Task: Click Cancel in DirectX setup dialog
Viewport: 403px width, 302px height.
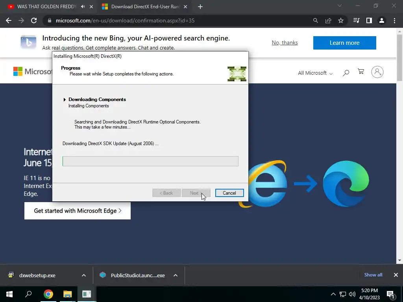Action: [229, 193]
